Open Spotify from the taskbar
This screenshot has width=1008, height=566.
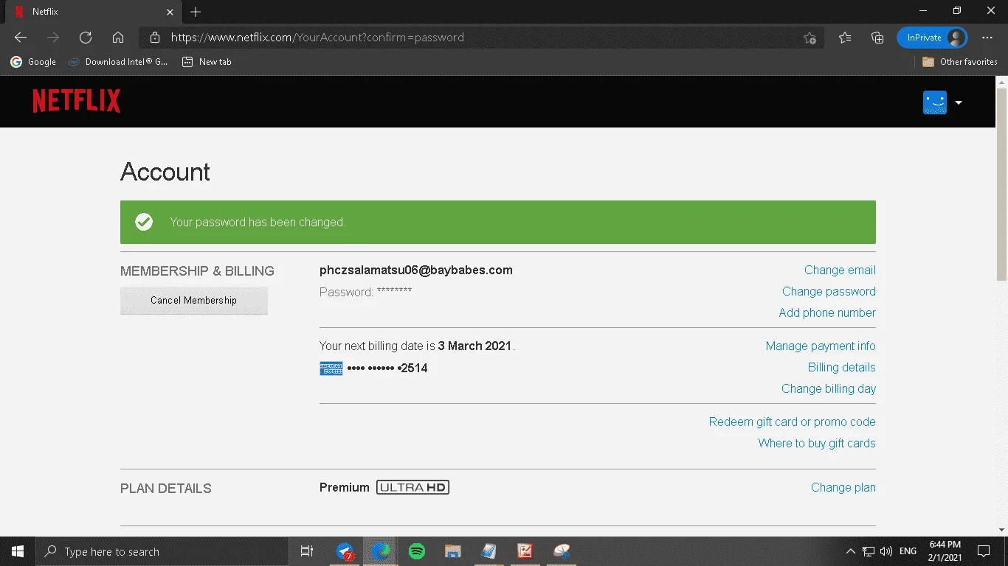click(417, 551)
